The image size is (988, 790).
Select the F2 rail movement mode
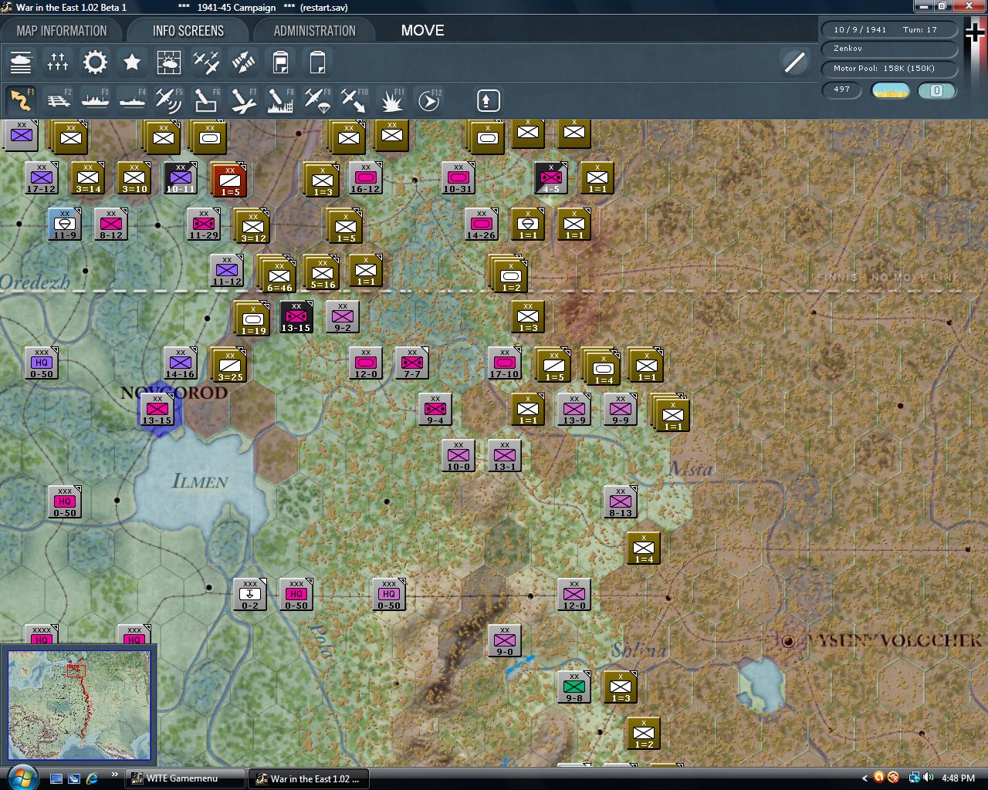pyautogui.click(x=58, y=100)
